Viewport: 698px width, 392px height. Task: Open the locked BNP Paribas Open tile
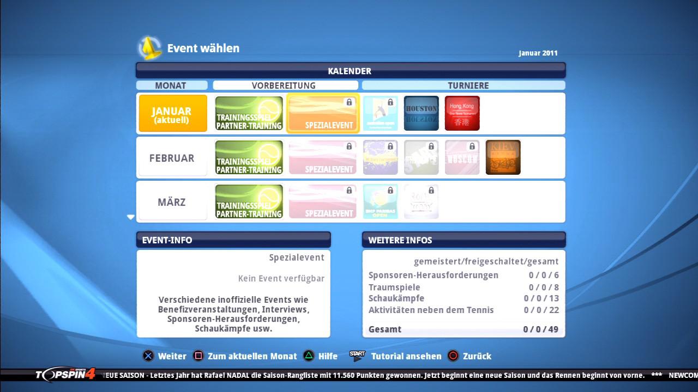coord(381,201)
